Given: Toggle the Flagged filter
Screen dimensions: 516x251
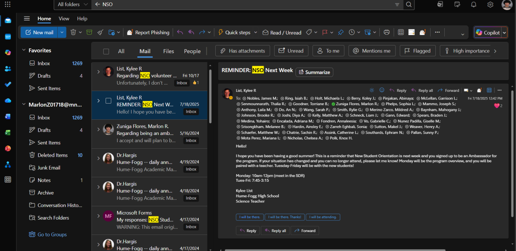Looking at the screenshot, I should [418, 51].
